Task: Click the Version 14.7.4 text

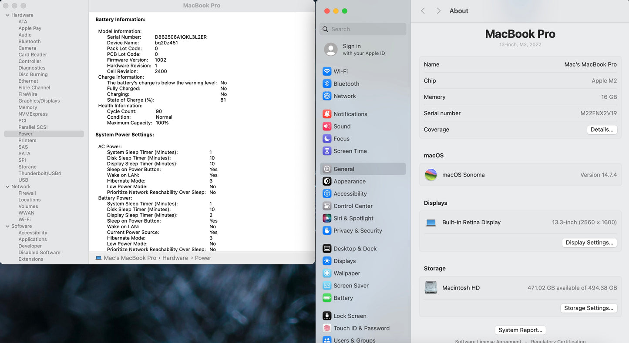Action: 599,175
